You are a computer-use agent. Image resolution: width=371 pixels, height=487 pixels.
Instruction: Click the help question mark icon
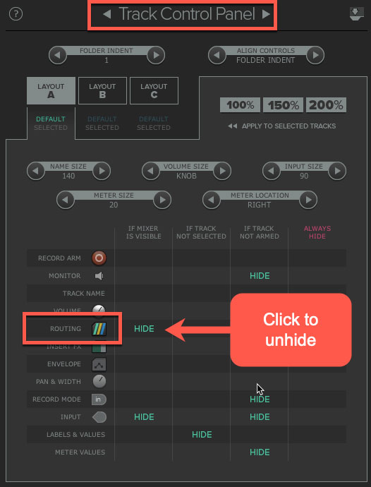pyautogui.click(x=16, y=14)
